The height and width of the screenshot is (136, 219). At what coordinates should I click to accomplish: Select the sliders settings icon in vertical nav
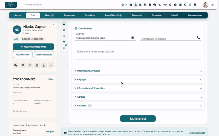click(64, 30)
